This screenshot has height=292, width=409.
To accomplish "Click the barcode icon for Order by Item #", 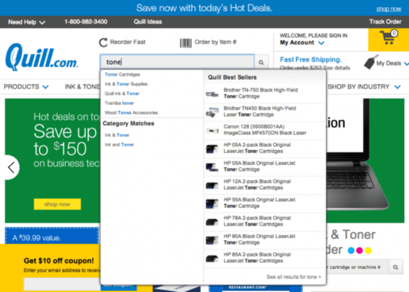I will click(x=186, y=43).
